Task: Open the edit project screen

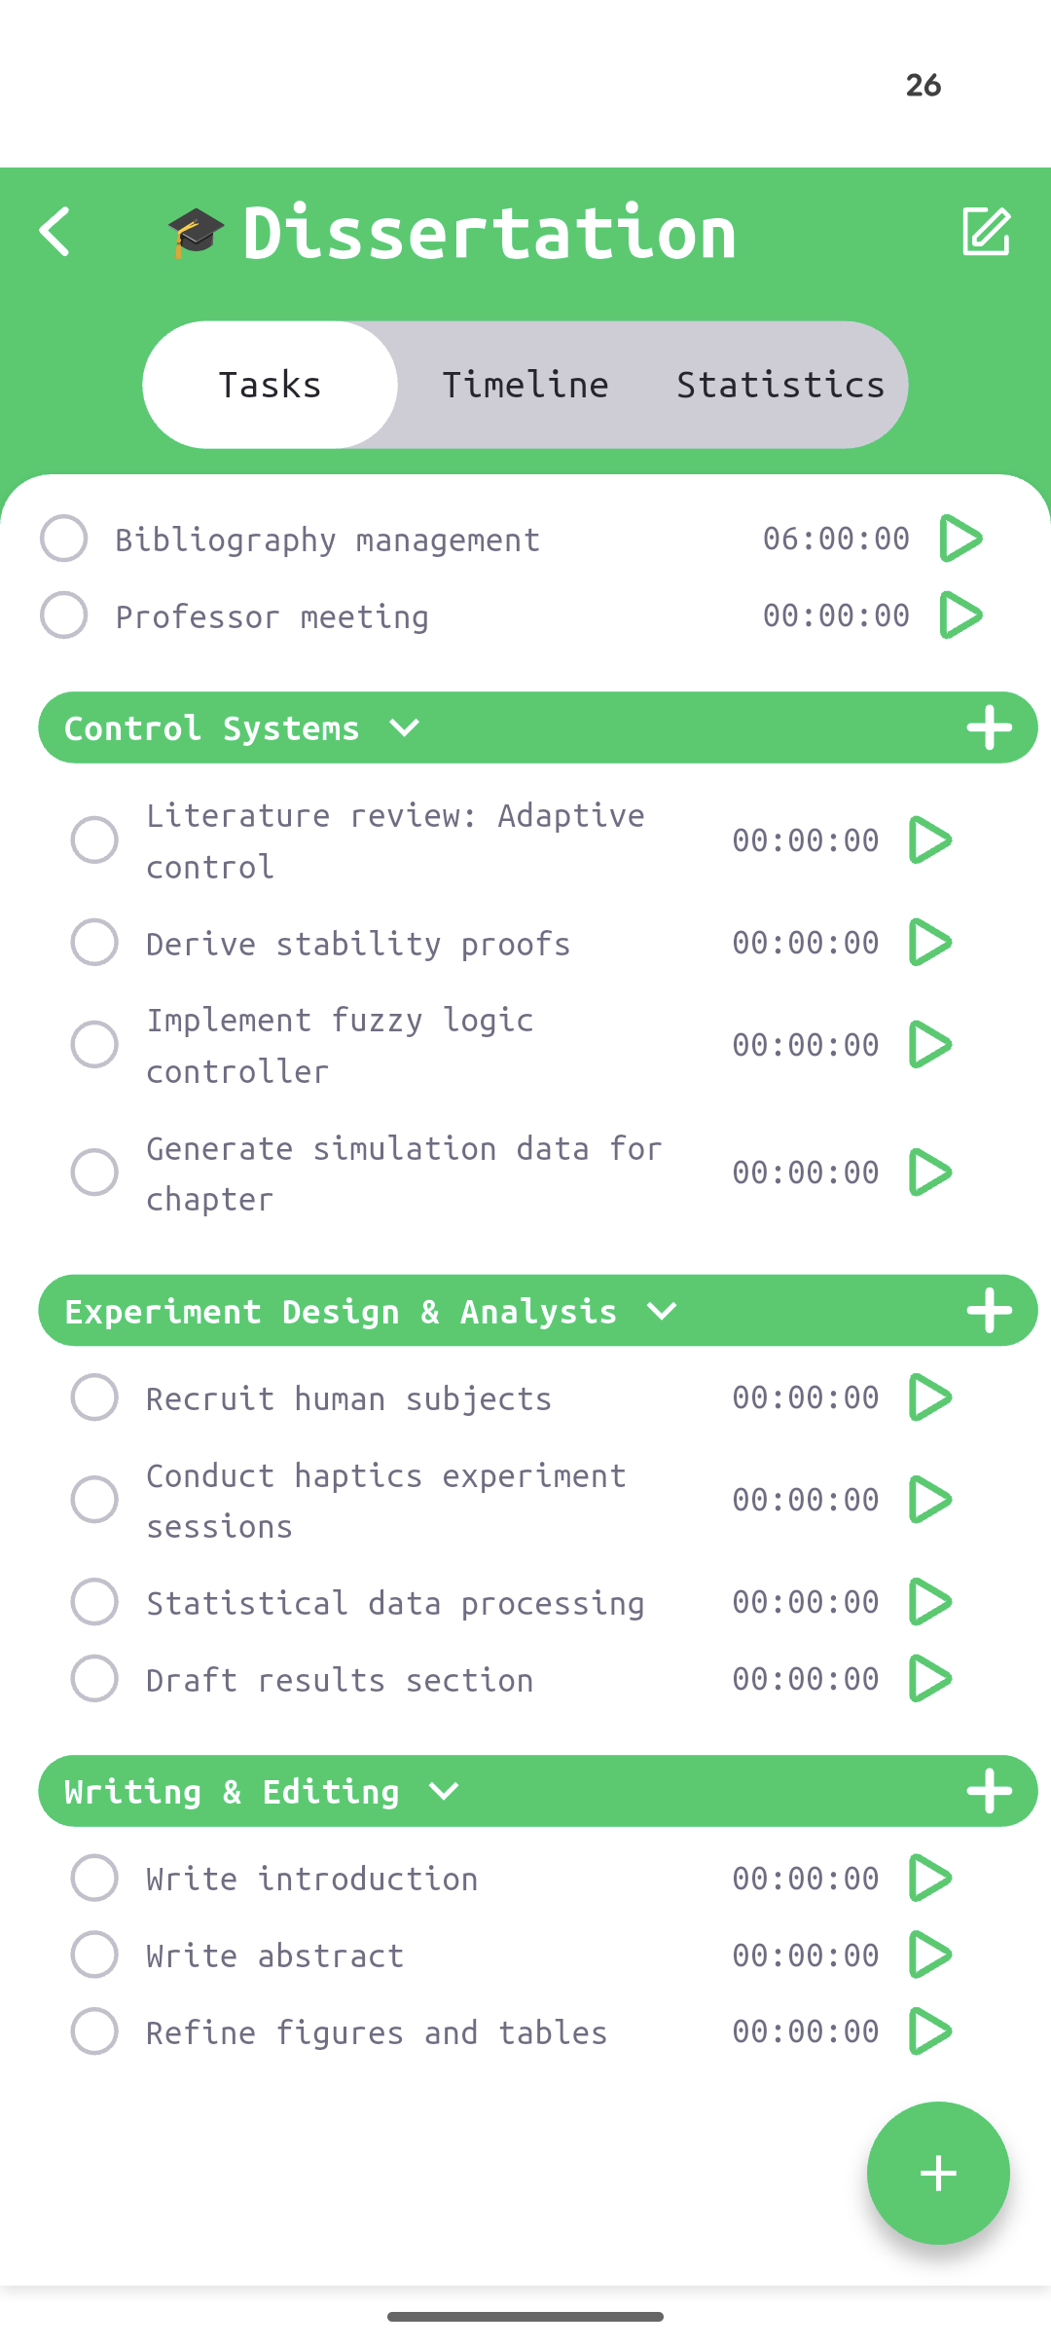Action: 987,232
